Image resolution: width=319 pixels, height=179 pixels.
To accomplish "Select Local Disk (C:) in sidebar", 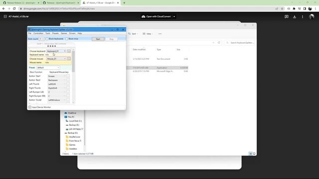I will [x=74, y=121].
